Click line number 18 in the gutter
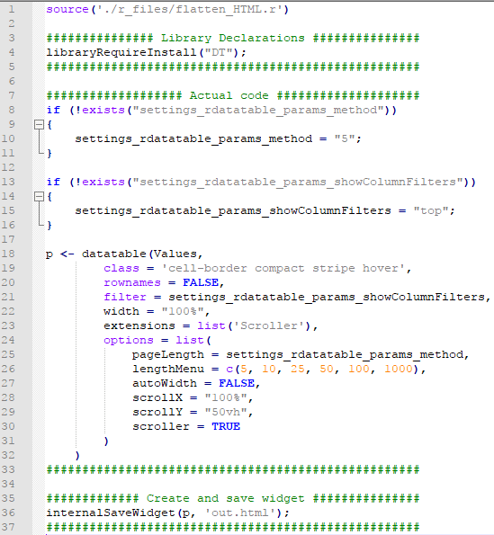494x535 pixels. [x=8, y=254]
